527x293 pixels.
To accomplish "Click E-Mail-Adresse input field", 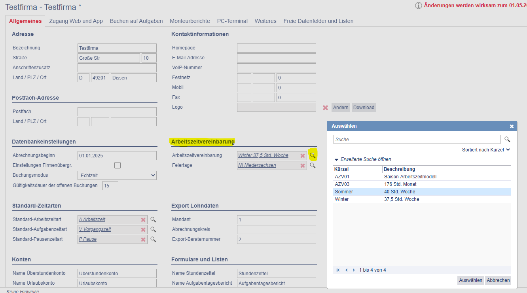I will (x=277, y=58).
